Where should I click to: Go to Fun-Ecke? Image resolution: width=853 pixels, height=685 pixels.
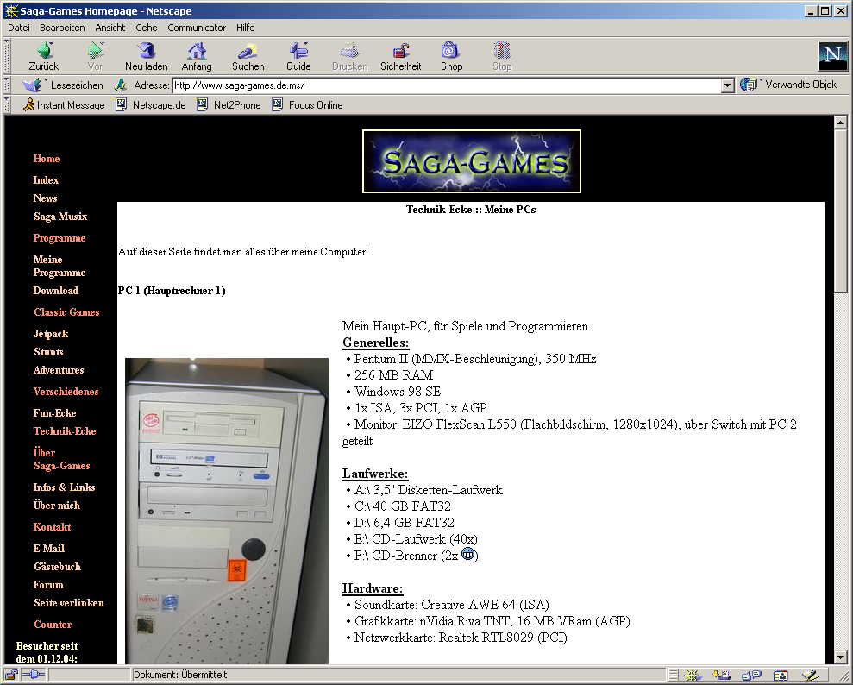(x=54, y=413)
